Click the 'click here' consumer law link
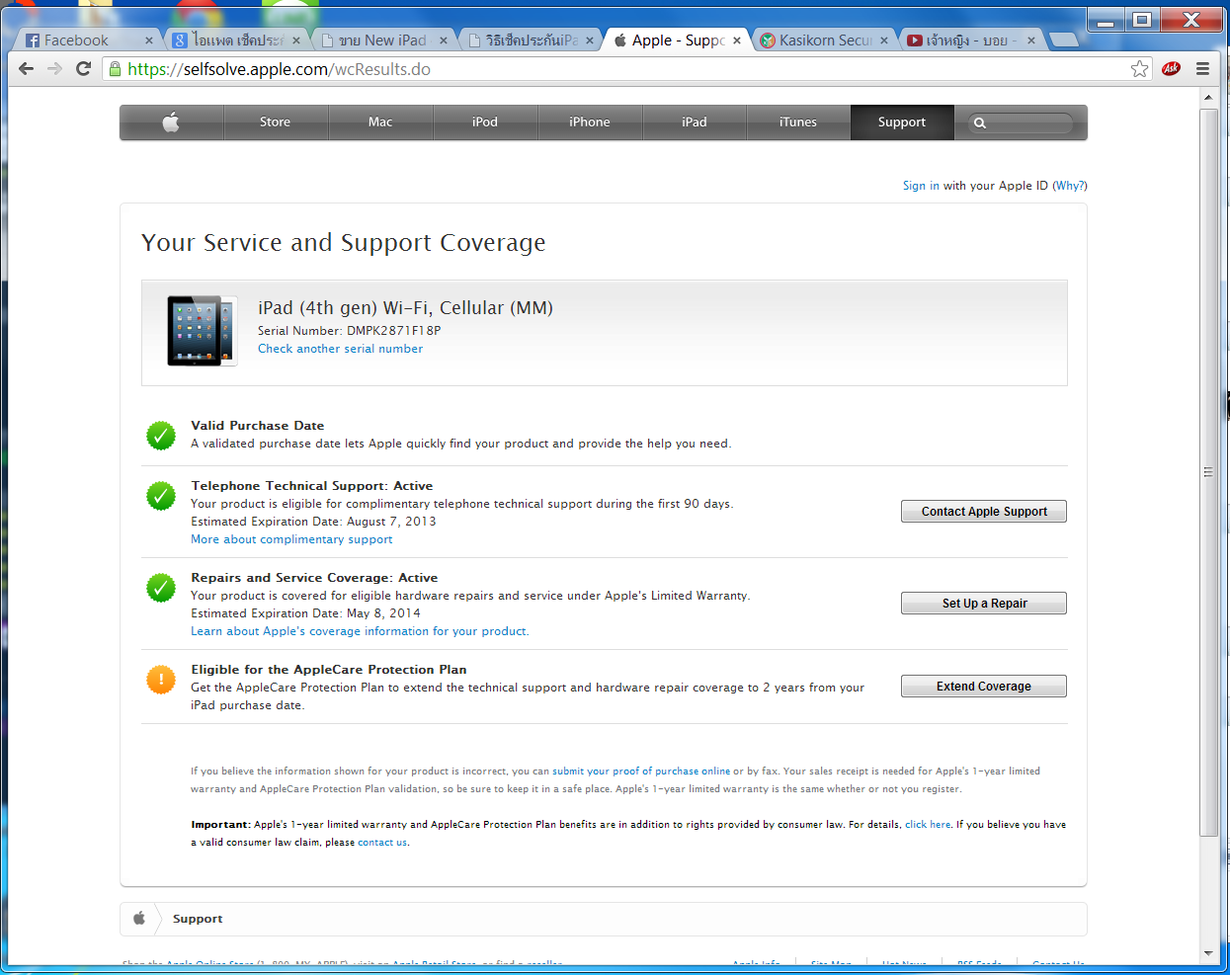 [928, 825]
